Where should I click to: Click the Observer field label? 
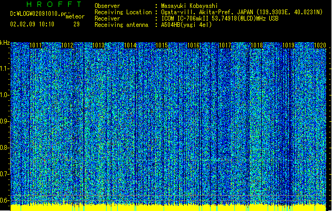point(107,6)
